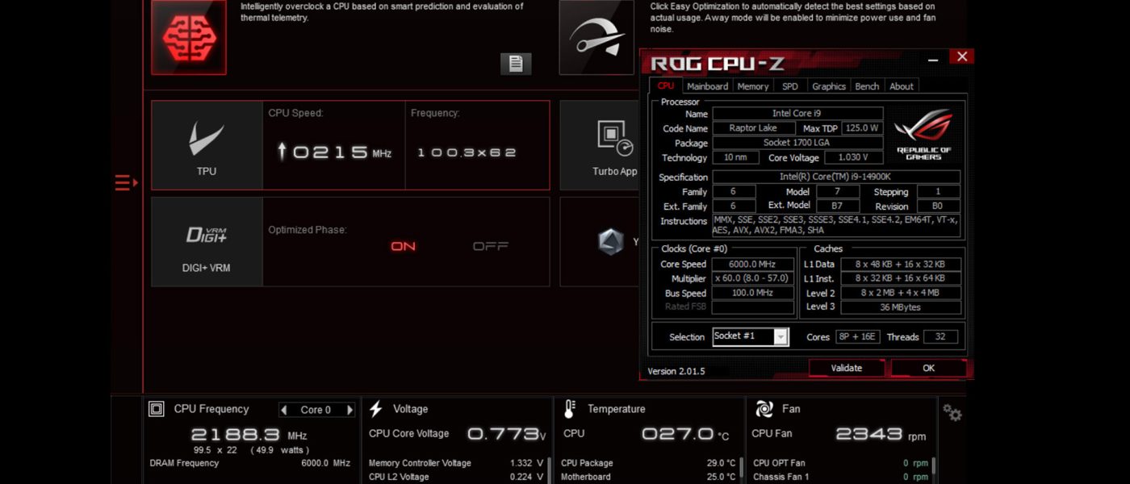Open the AI overclocking brain icon
The image size is (1130, 484).
188,37
